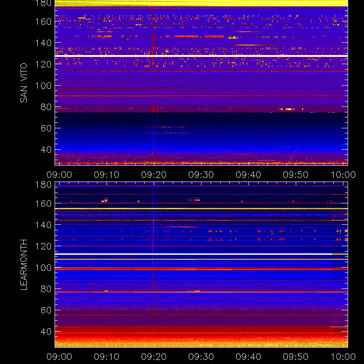
Task: Select 09:40 time label under San Vito plot
Action: 248,175
